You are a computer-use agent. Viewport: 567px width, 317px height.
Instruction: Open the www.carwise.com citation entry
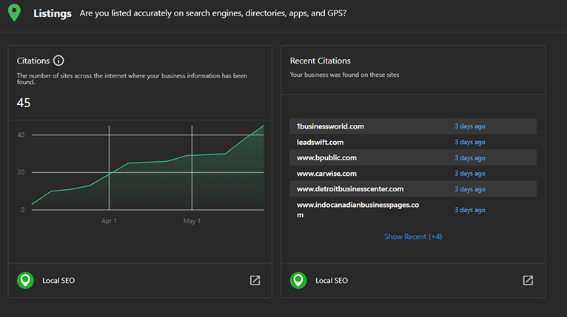[326, 174]
